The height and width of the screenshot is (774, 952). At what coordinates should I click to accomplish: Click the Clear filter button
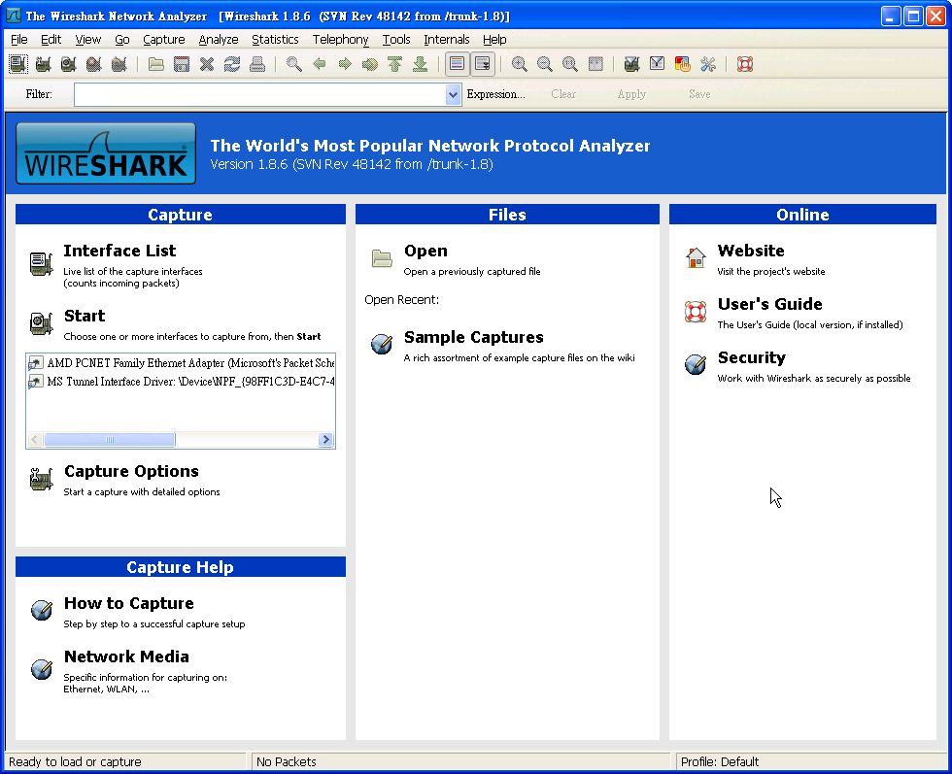coord(563,94)
